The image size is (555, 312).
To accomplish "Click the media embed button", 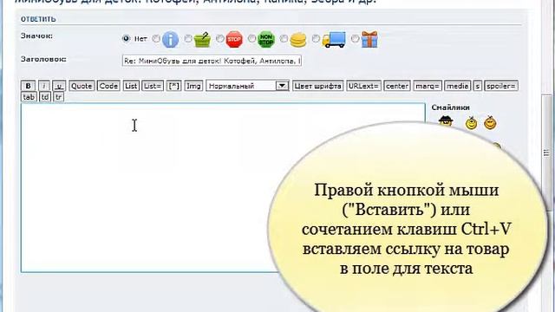I will coord(457,86).
